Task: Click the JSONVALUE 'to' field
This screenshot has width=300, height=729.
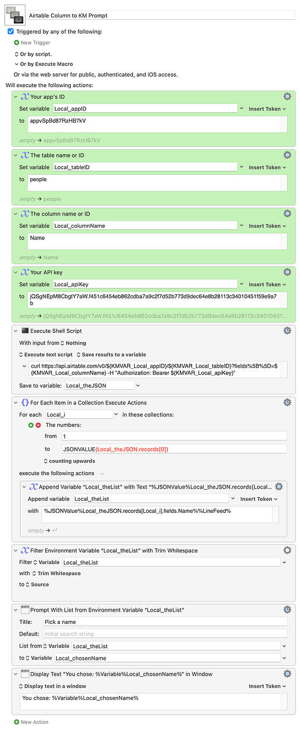Action: point(174,449)
